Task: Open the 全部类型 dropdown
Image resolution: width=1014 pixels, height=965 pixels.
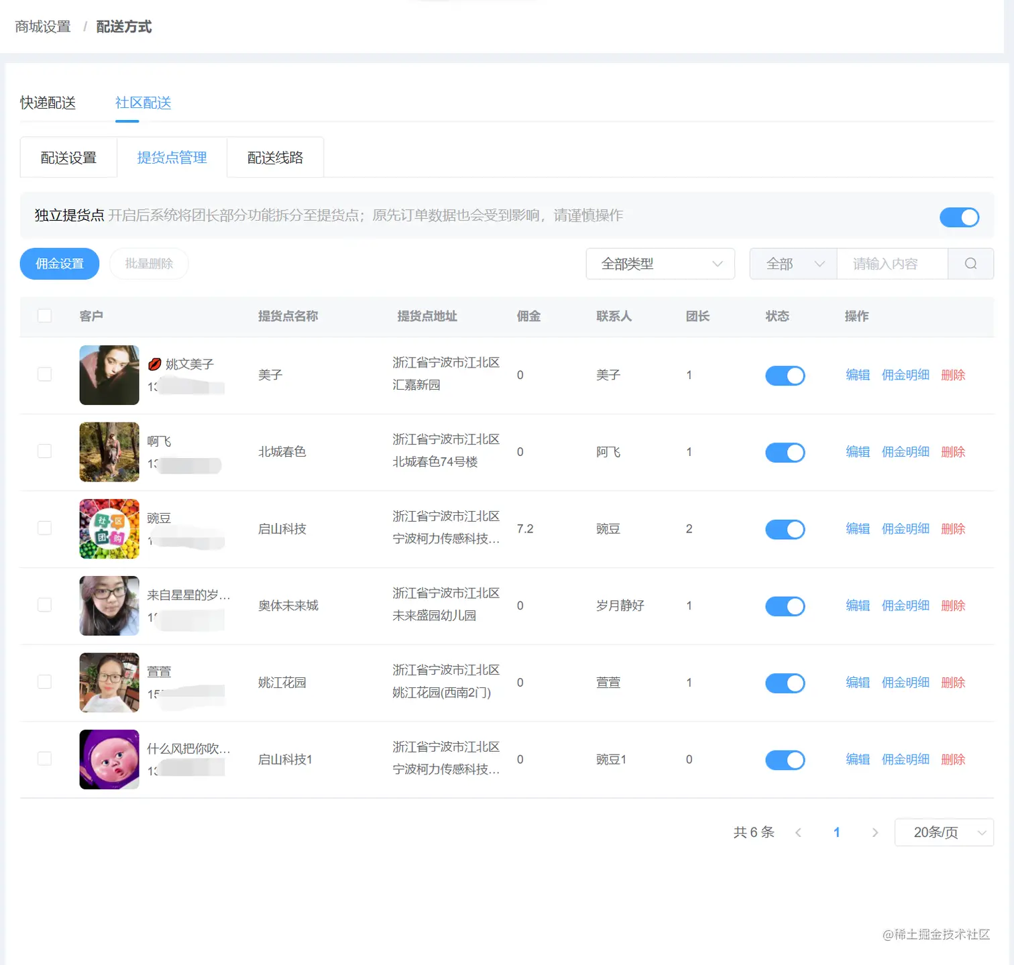Action: coord(660,264)
